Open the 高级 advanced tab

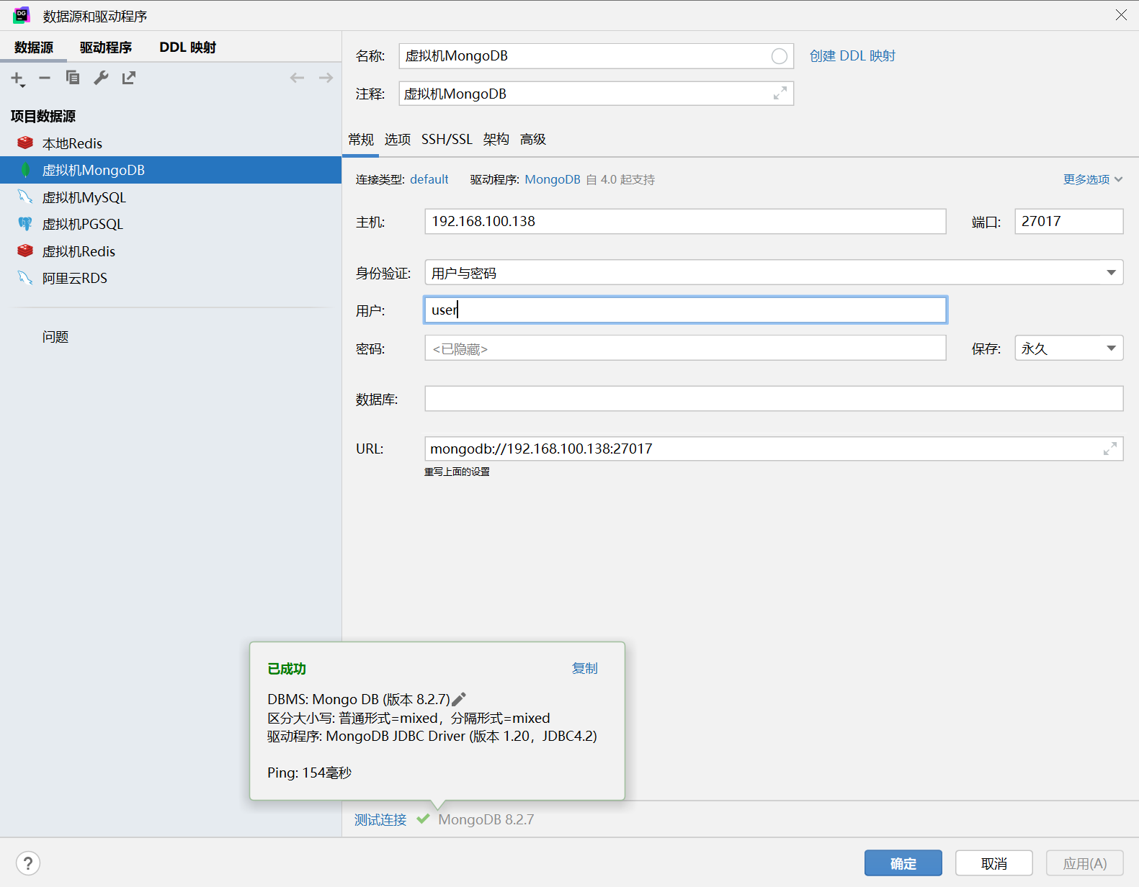[533, 139]
